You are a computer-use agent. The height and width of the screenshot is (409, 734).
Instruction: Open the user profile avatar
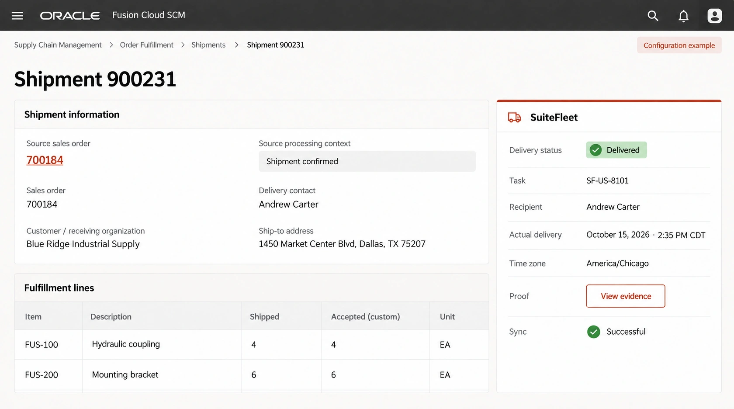(714, 16)
